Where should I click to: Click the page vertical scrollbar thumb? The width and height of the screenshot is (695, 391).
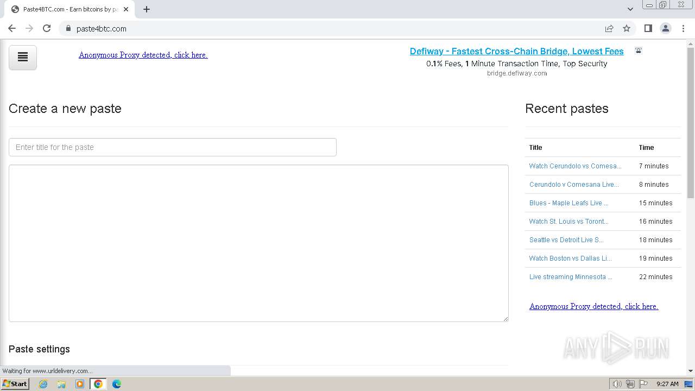(x=691, y=123)
